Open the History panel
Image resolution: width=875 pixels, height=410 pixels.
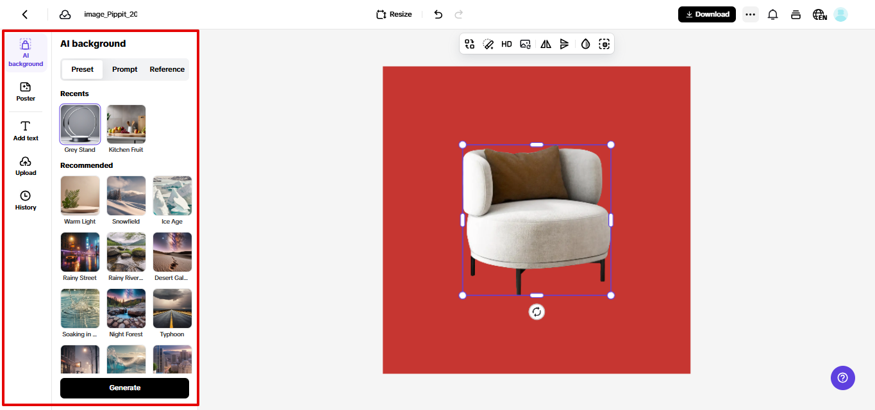[x=25, y=199]
